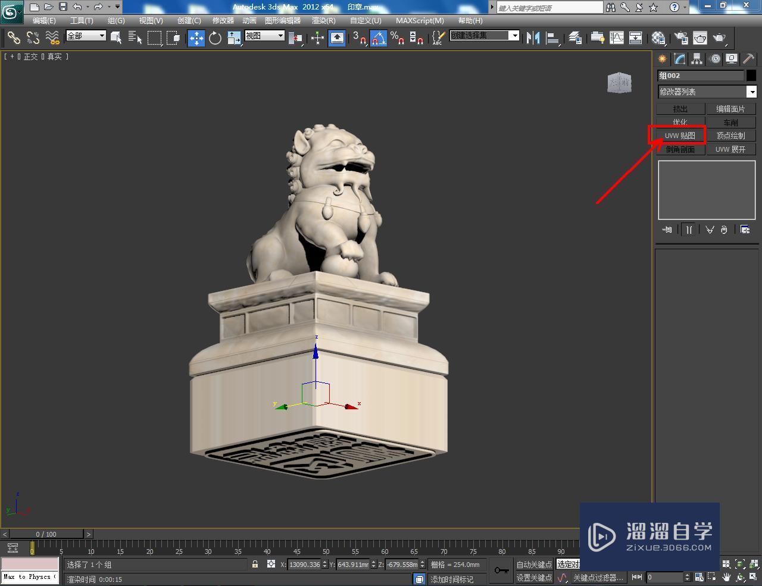Activate the Select and Uniform Scale tool
Viewport: 762px width, 586px height.
click(234, 38)
